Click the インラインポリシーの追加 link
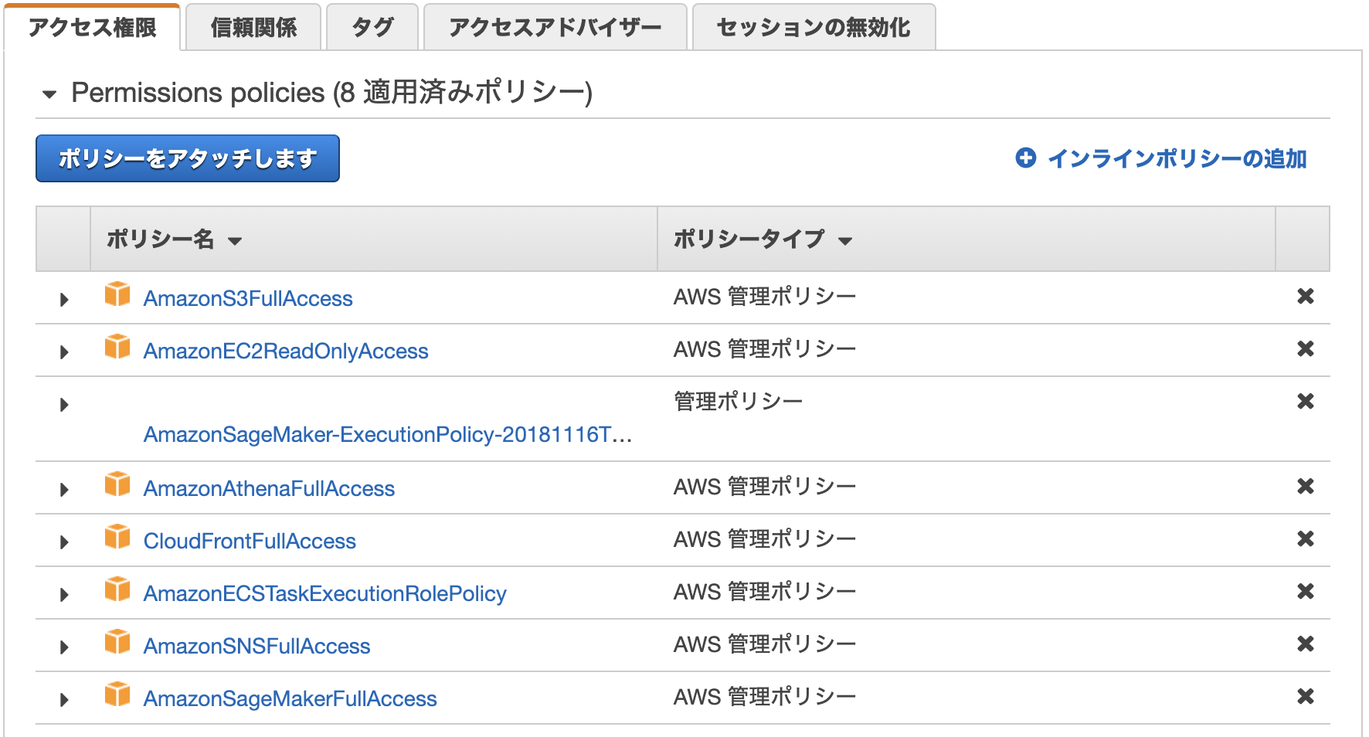The width and height of the screenshot is (1369, 737). point(1177,158)
